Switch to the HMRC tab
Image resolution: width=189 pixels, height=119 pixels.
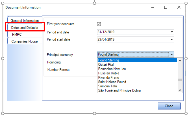(x=17, y=34)
